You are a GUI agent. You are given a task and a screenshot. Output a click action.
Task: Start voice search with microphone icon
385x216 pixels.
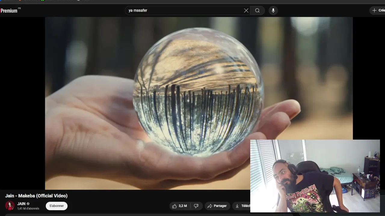[x=273, y=10]
